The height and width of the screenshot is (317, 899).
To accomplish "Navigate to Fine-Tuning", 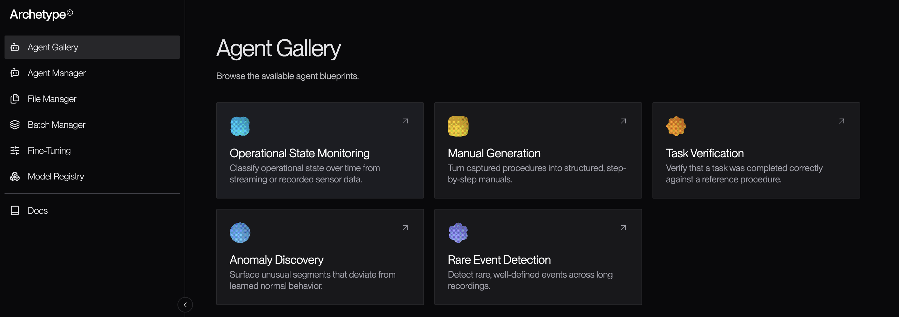I will coord(92,150).
